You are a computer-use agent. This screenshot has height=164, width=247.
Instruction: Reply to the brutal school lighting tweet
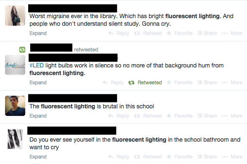pos(119,116)
